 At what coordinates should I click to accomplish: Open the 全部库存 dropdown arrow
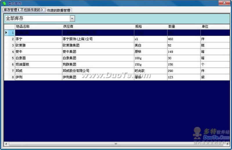click(72, 19)
